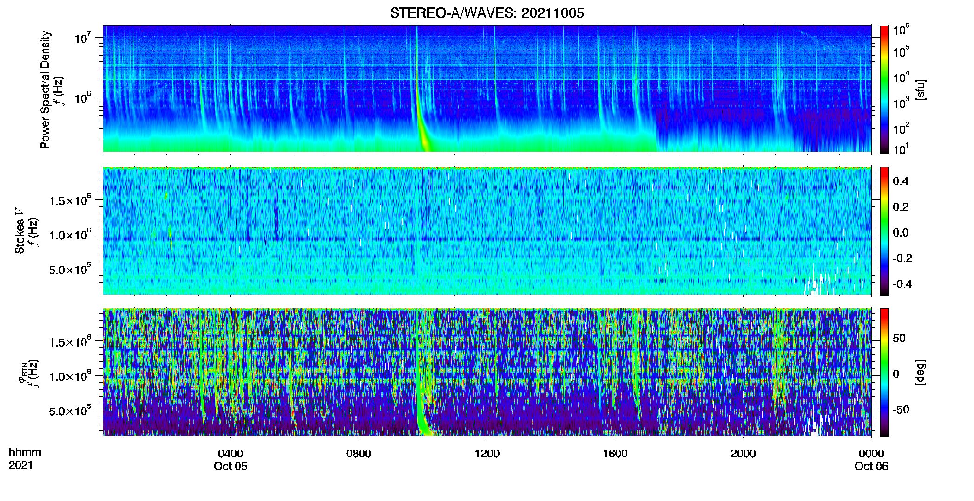Click the Power Spectral Density axis label
974x501 pixels.
click(x=45, y=90)
